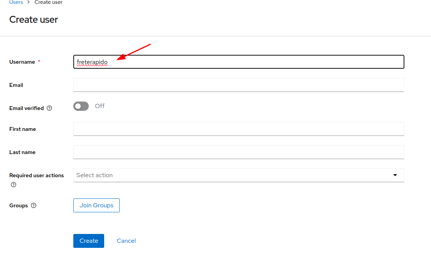Focus the Username field containing freterapido

tap(238, 62)
